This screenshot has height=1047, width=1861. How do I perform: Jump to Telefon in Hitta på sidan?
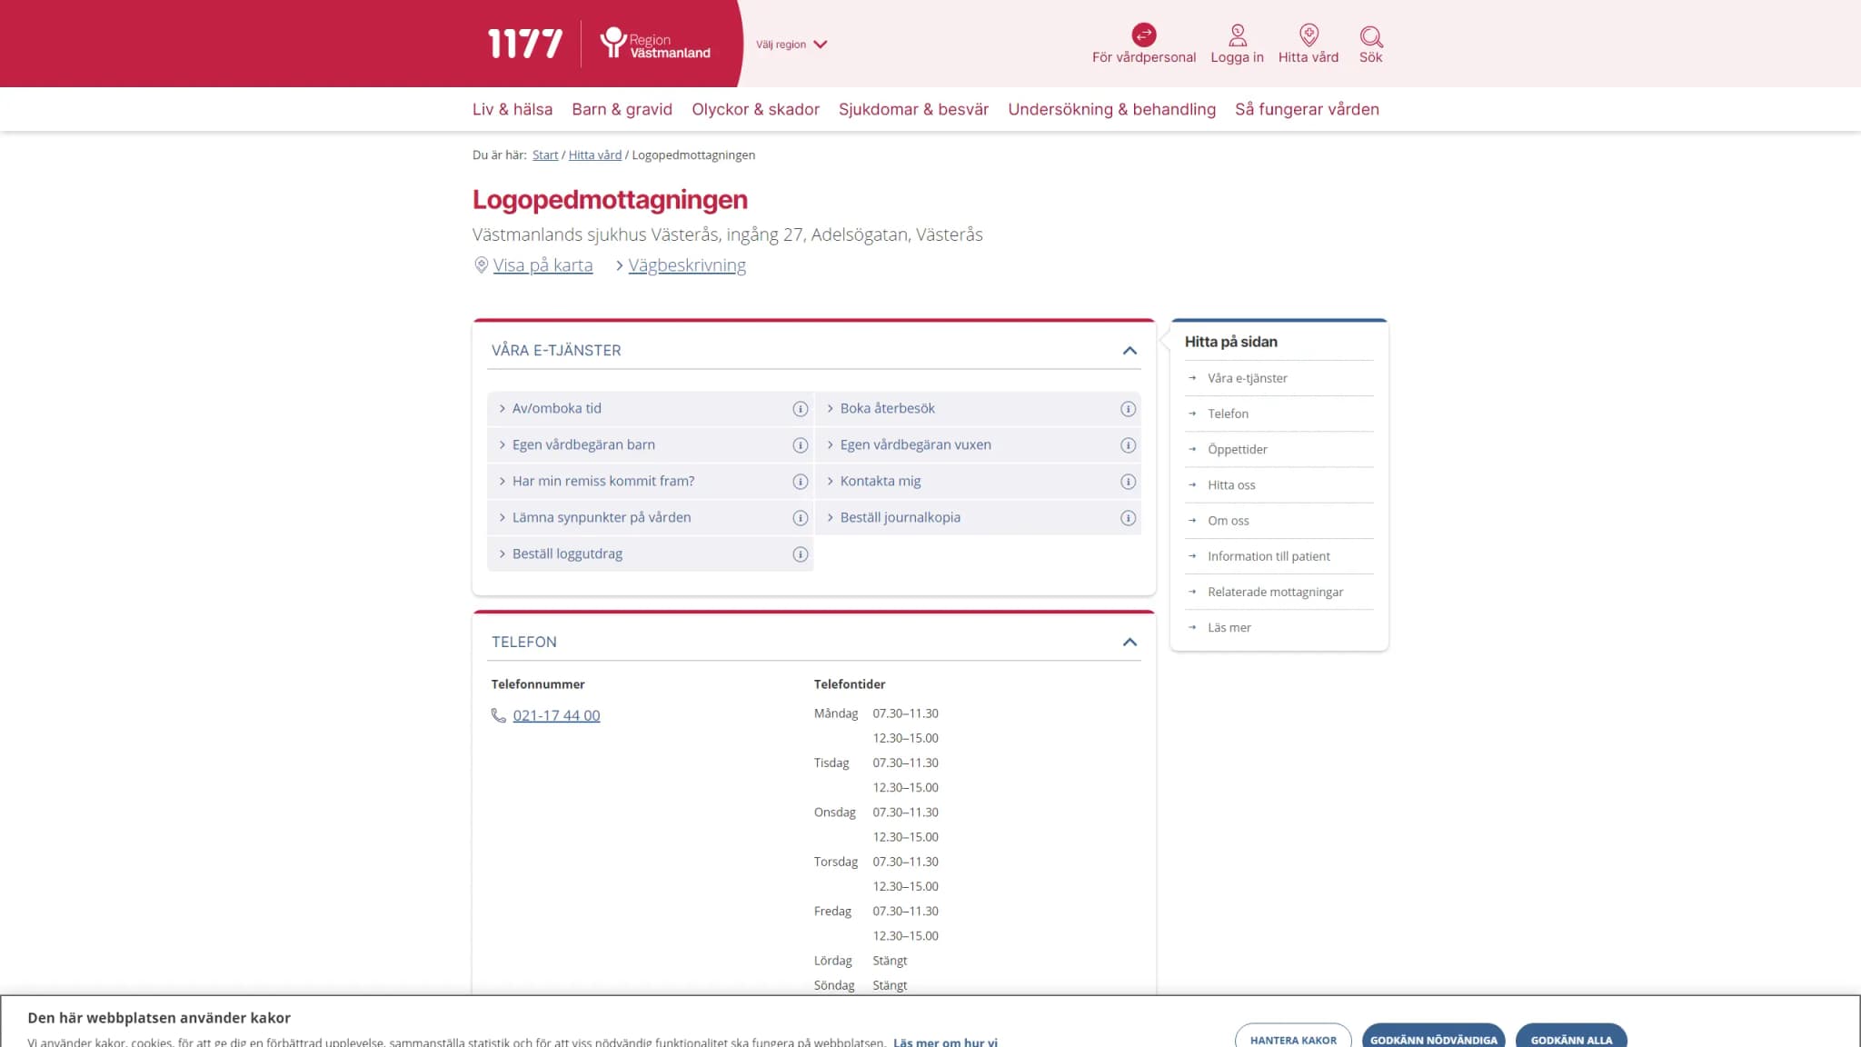coord(1228,414)
